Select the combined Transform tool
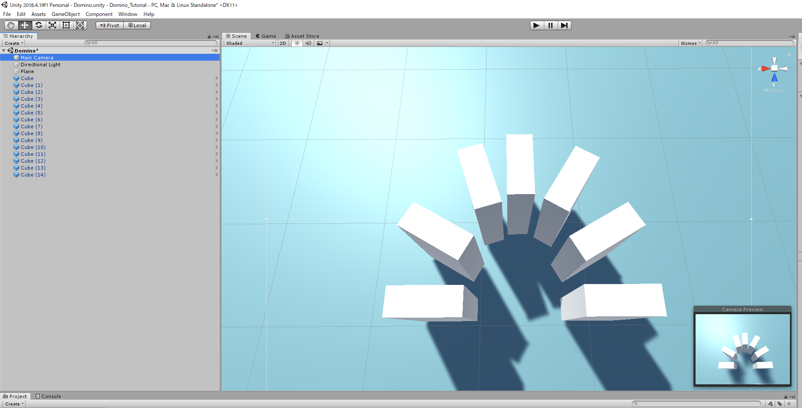 (x=80, y=25)
